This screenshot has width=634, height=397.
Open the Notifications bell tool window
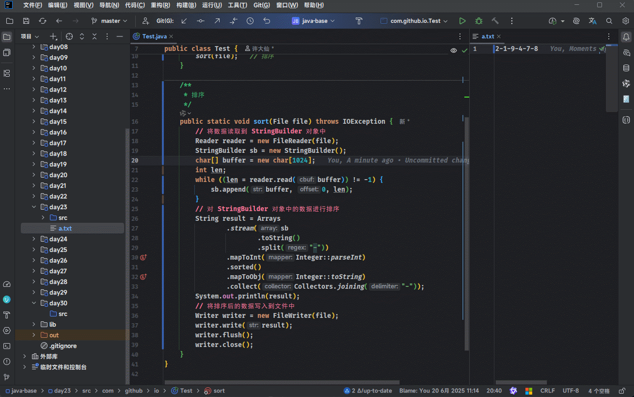(x=626, y=37)
